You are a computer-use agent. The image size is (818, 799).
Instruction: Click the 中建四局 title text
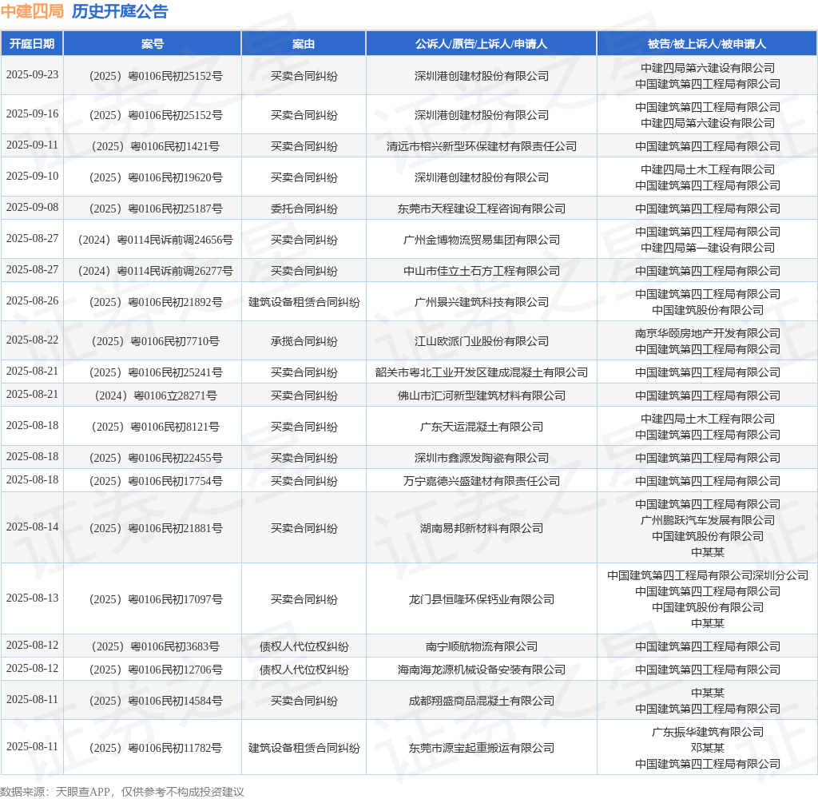(32, 11)
